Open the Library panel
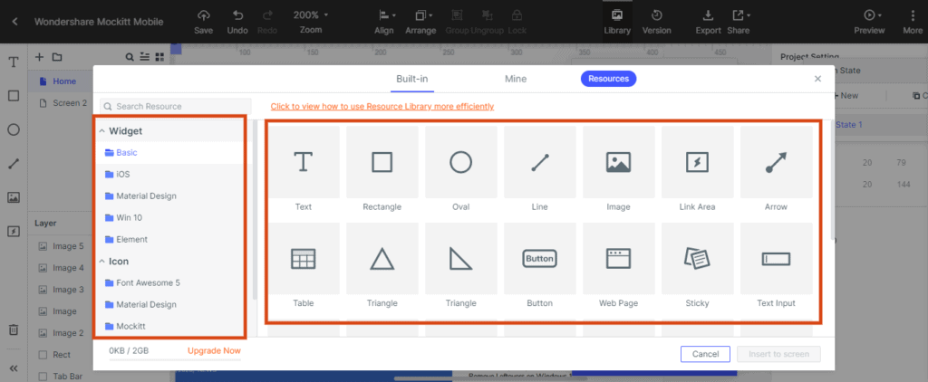The width and height of the screenshot is (928, 382). click(617, 22)
